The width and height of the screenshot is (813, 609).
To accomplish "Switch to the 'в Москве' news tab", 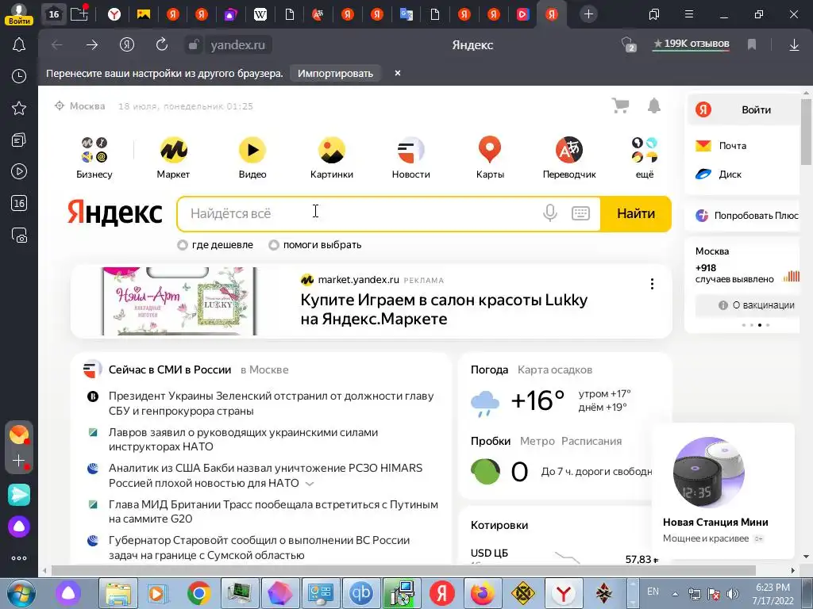I will tap(264, 370).
